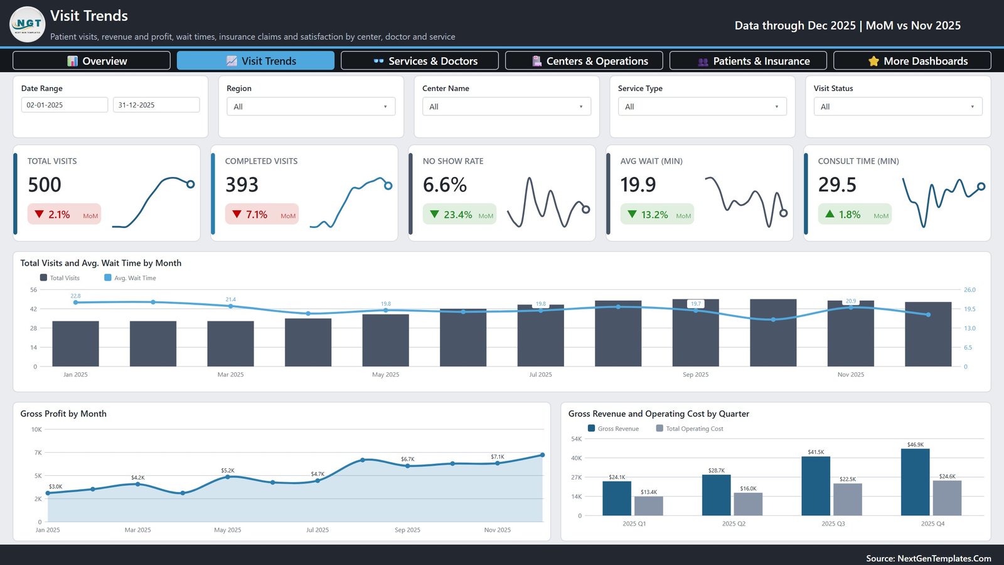Click the Avg Wait green arrow indicator
Viewport: 1004px width, 565px height.
tap(632, 214)
